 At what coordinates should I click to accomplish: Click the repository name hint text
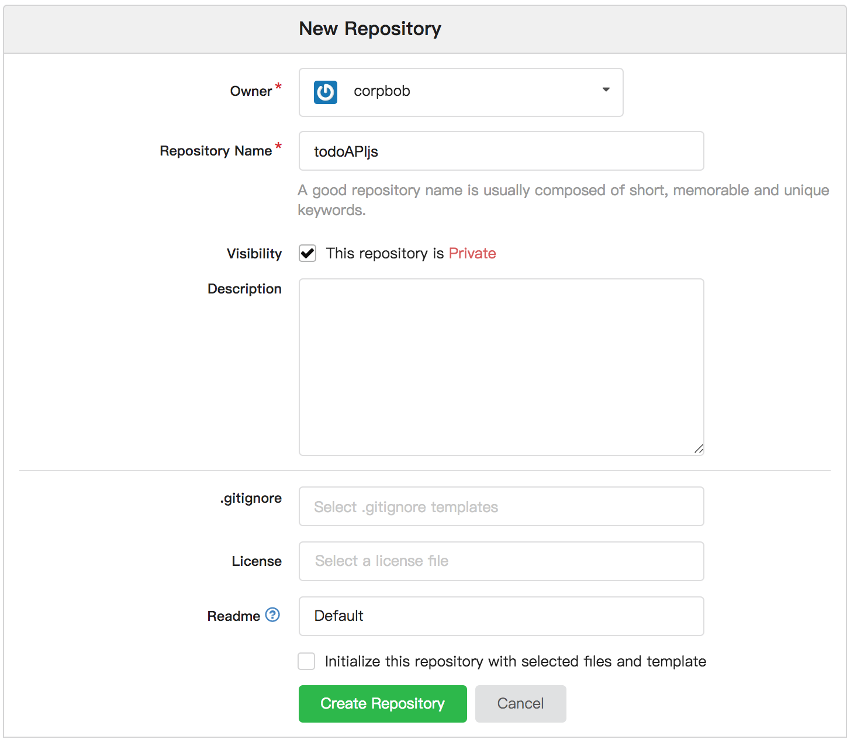point(563,200)
